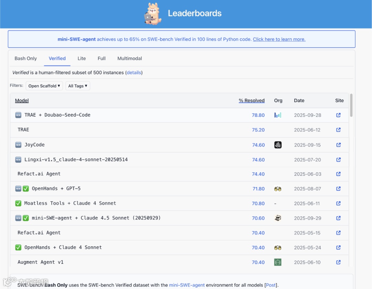Open site link for OpenHands + Claude 4 Sonnet
This screenshot has width=372, height=289.
338,248
